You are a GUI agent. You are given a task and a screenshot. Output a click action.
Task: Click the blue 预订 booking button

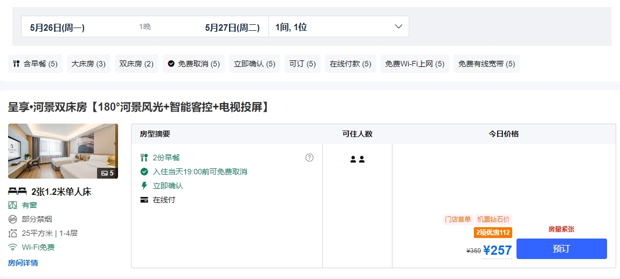tap(561, 249)
